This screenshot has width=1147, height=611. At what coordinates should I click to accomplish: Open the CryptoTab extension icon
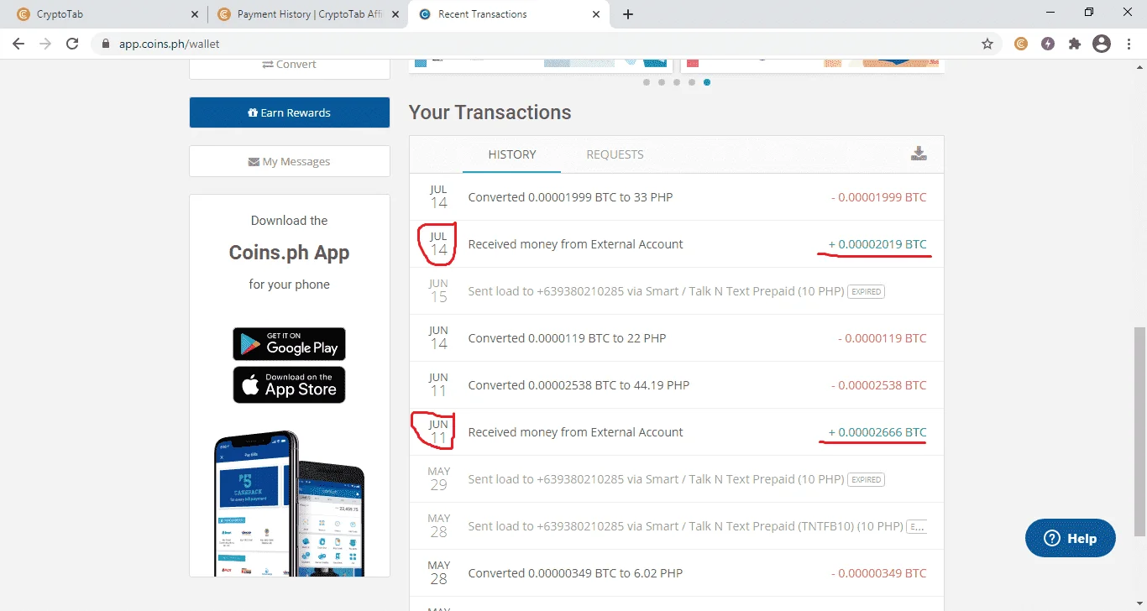tap(1020, 44)
